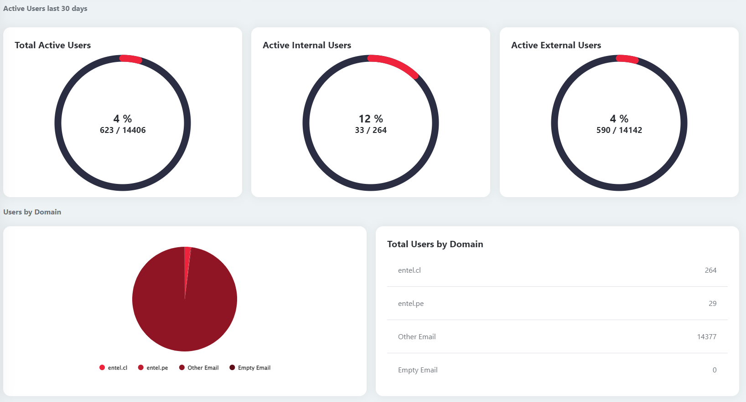
Task: Toggle the entel.cl legend series
Action: (x=113, y=368)
